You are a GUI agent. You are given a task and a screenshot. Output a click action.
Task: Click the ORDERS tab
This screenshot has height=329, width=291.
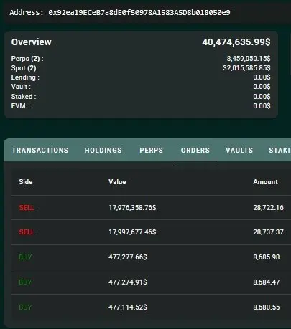pos(195,150)
